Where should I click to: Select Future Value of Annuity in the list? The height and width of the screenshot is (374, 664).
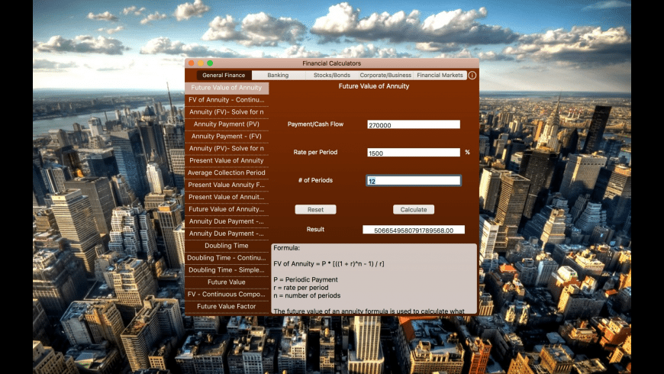(227, 88)
